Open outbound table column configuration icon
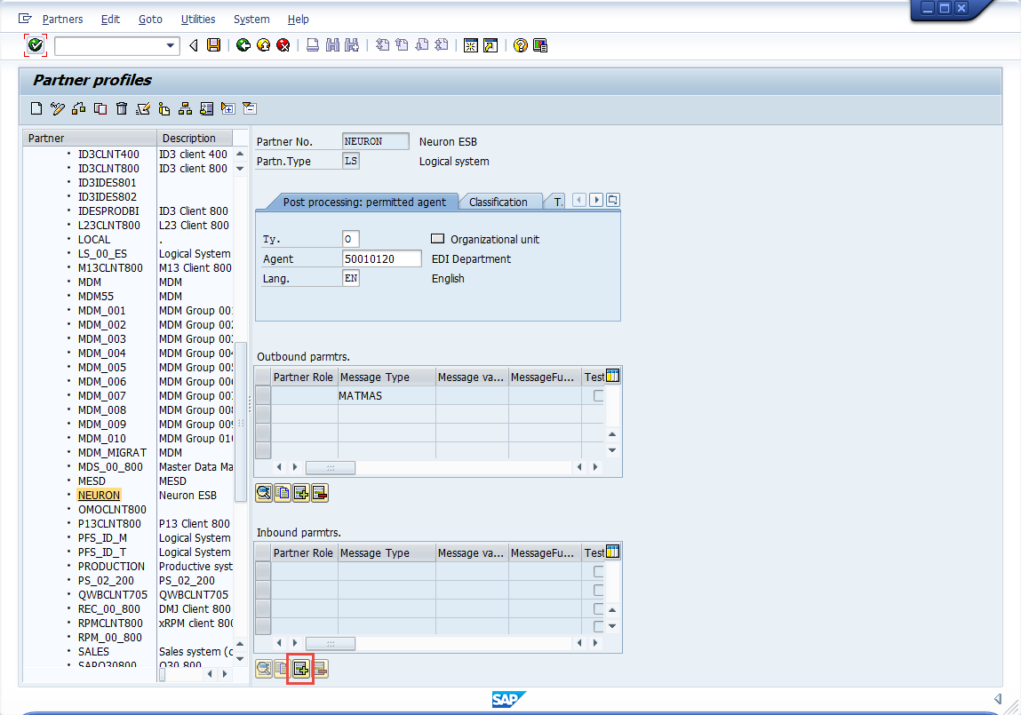This screenshot has width=1021, height=715. tap(613, 376)
